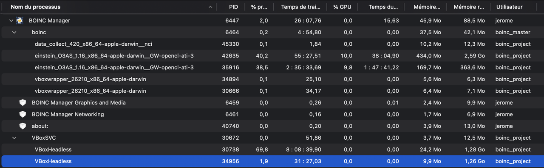
Task: Select vboxwrapper process with PID 34894
Action: coord(272,79)
